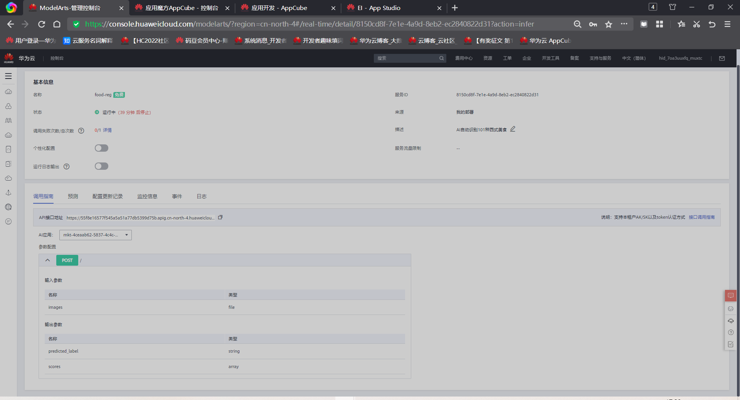
Task: Click the predicted_label output parameter row
Action: (x=225, y=351)
